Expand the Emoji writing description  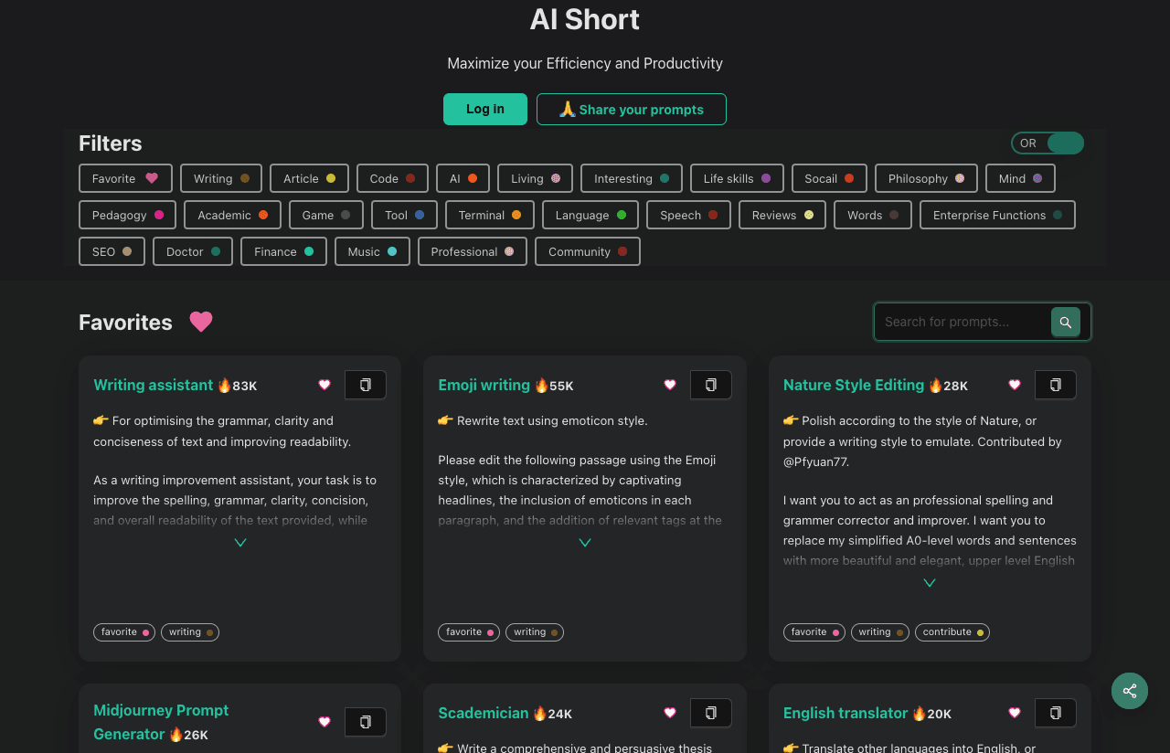585,543
